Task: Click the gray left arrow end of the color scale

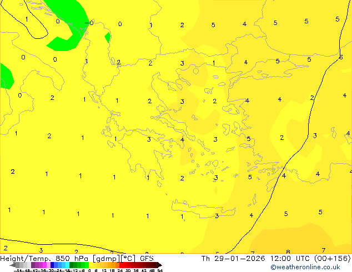Action: point(13,265)
